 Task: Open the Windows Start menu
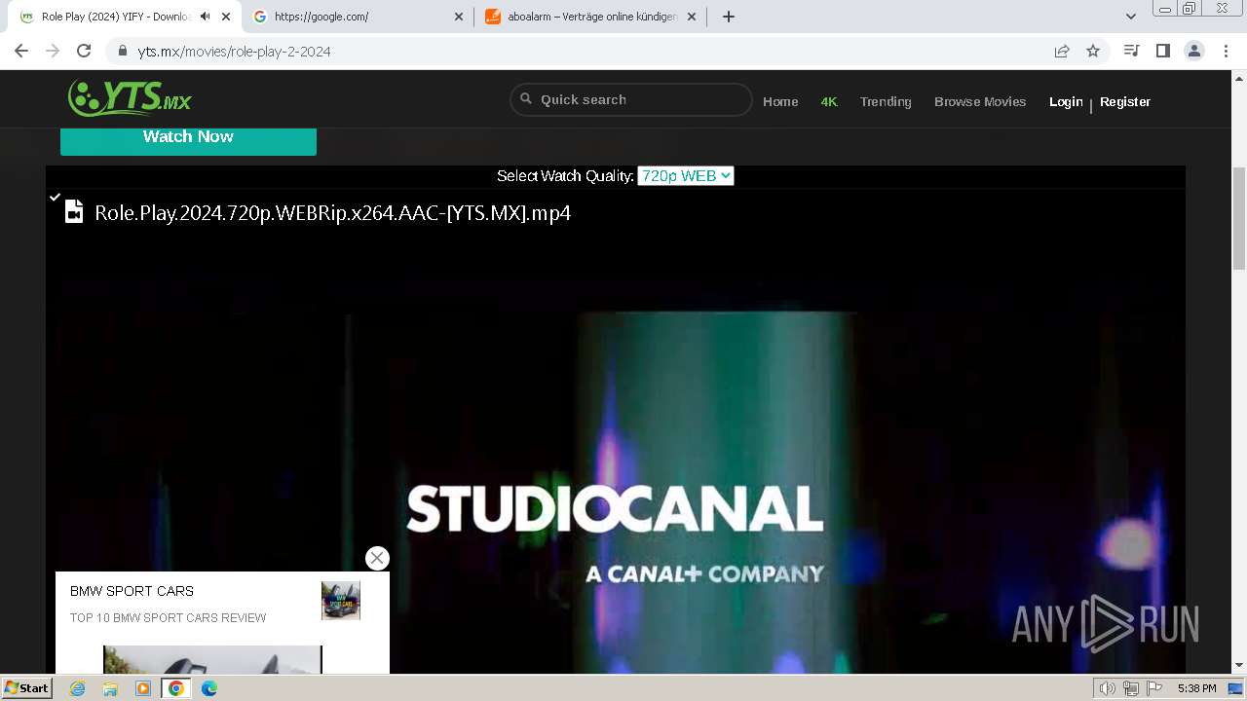pos(26,687)
